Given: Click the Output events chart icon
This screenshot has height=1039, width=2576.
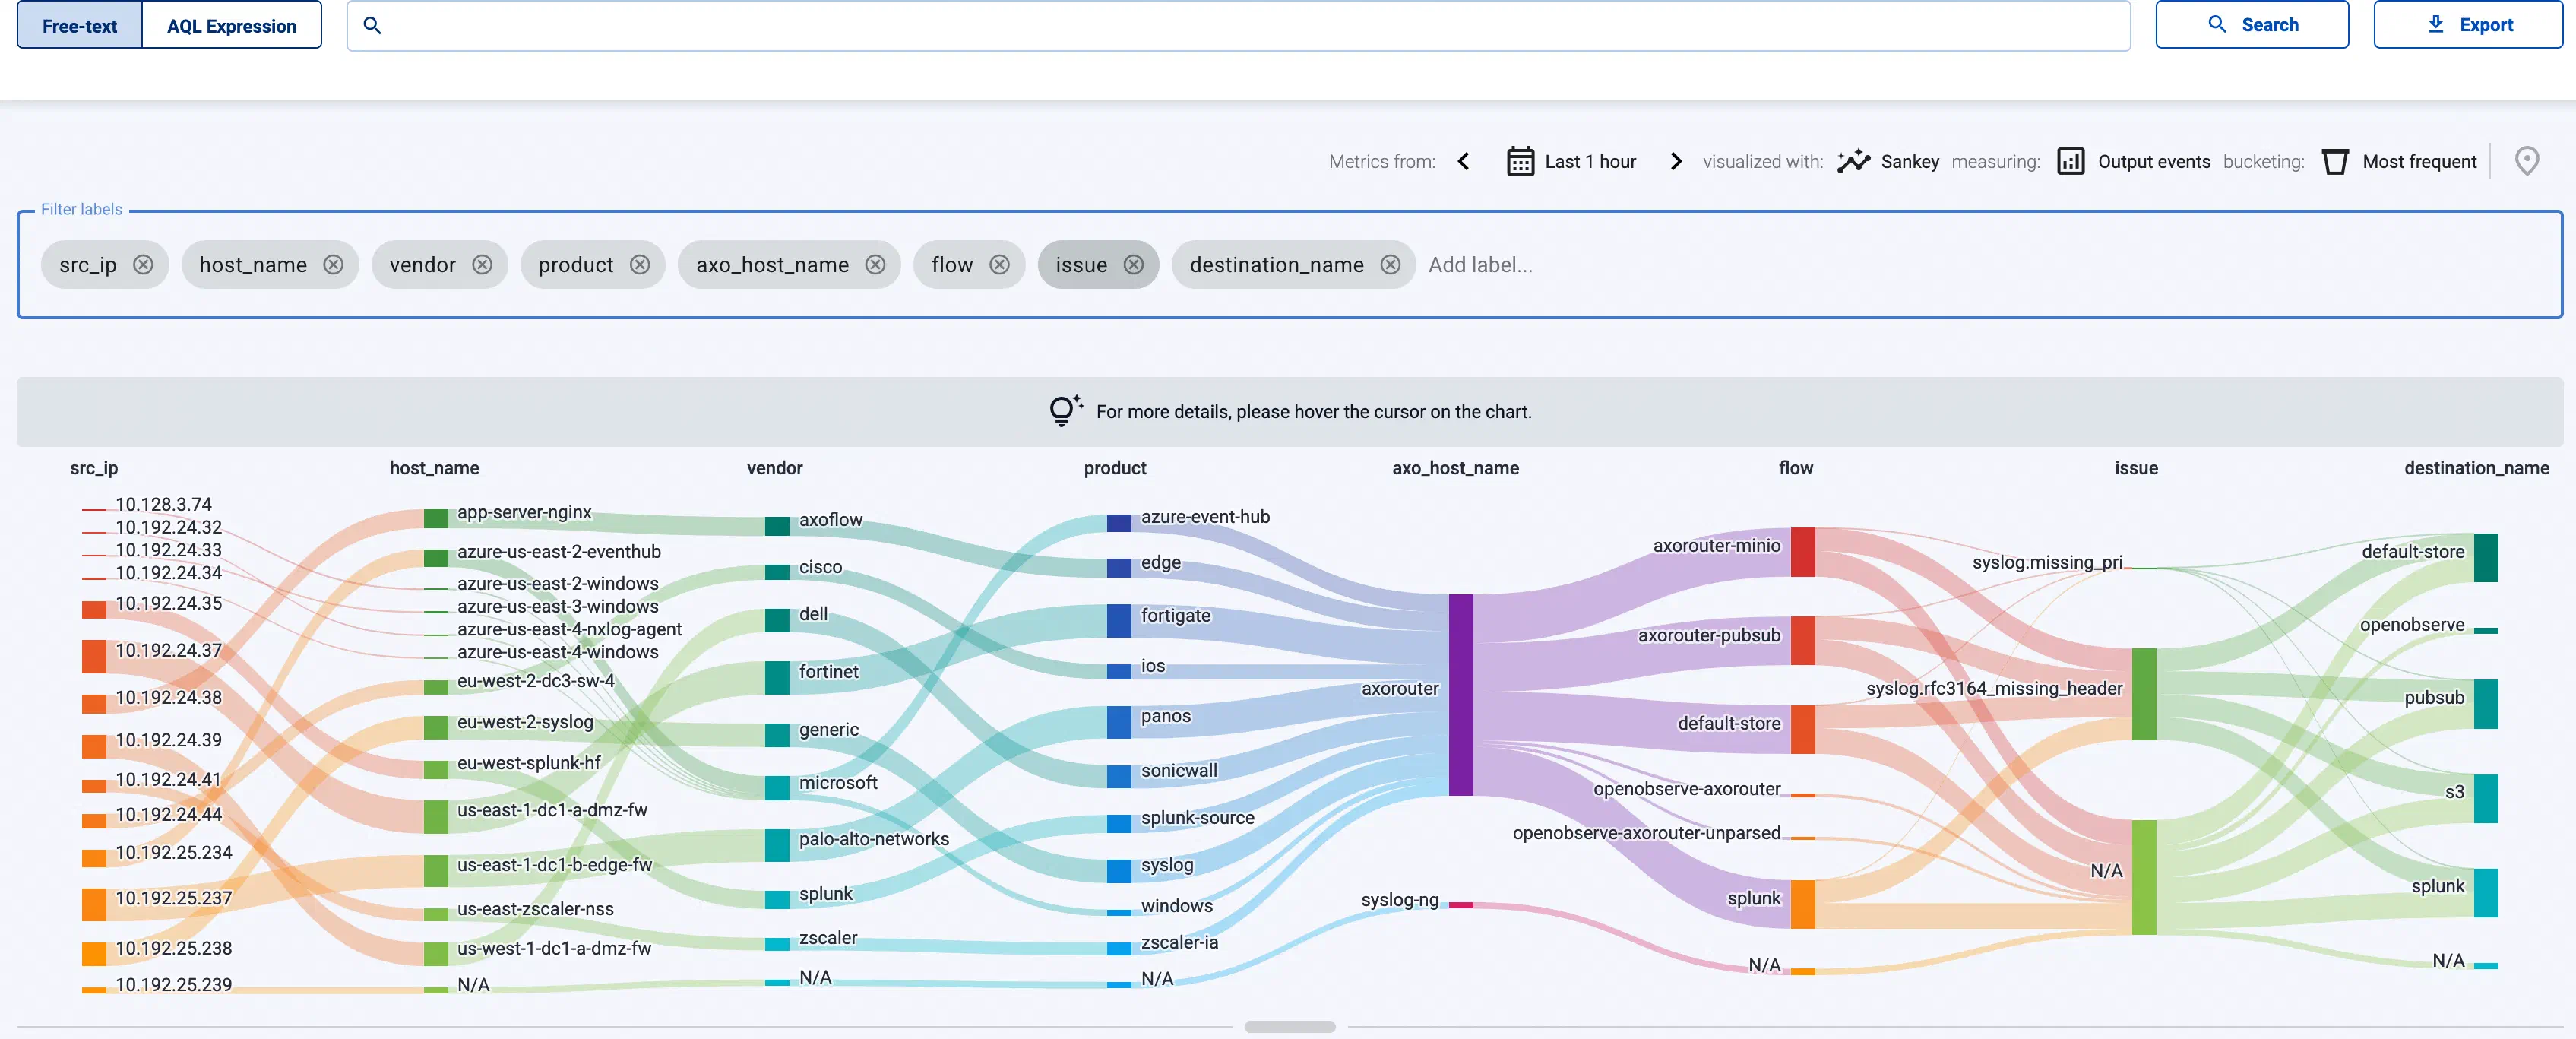Looking at the screenshot, I should pos(2070,161).
